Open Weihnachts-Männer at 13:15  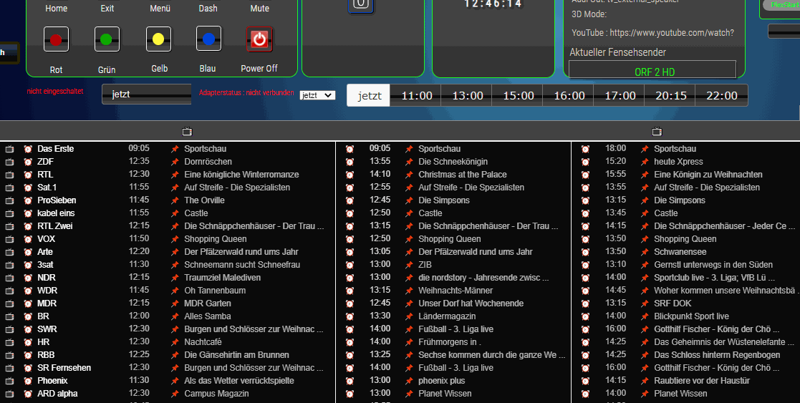[456, 291]
